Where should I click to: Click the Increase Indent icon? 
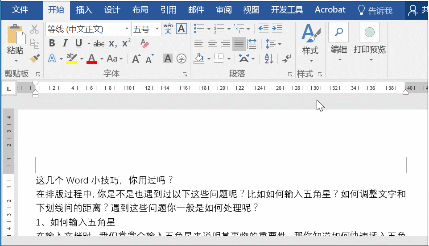[x=277, y=29]
